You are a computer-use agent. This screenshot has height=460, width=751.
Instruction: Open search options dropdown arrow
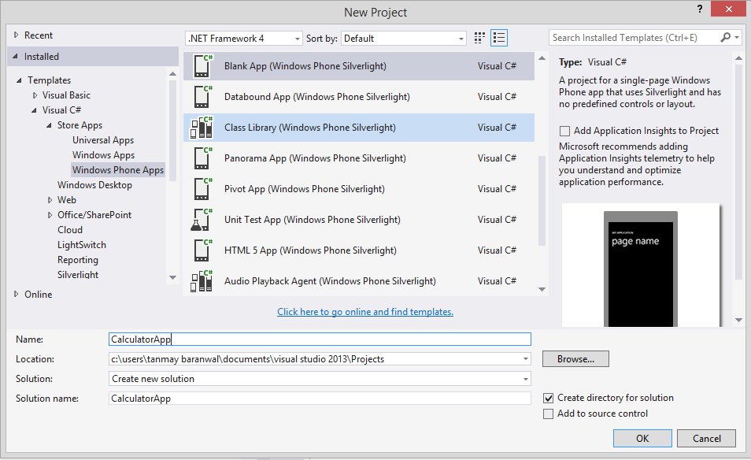737,37
